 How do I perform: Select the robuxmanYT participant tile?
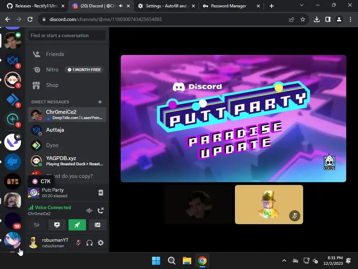click(269, 205)
